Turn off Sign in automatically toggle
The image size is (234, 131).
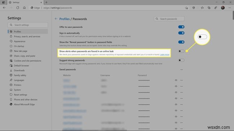pyautogui.click(x=181, y=33)
